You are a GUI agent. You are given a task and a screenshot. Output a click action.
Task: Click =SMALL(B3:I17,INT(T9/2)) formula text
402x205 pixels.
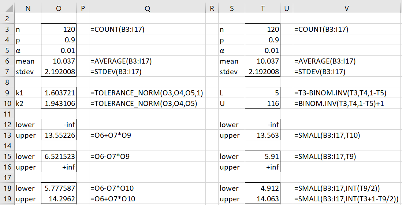pyautogui.click(x=337, y=189)
